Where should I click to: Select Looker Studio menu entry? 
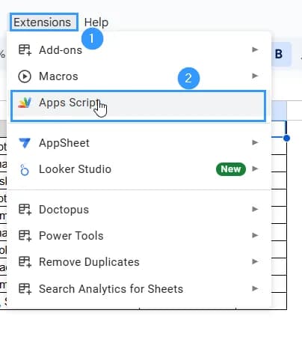[x=139, y=169]
